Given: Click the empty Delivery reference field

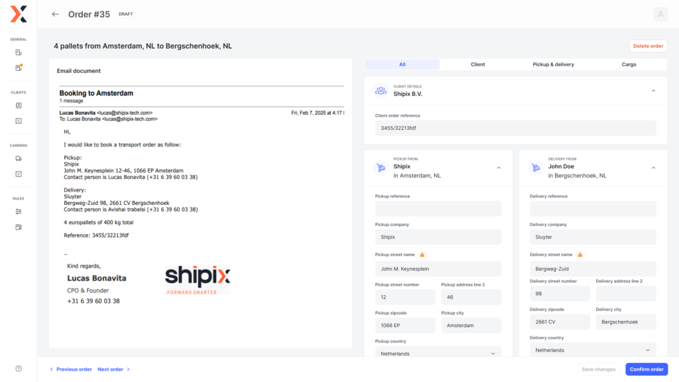Looking at the screenshot, I should (x=592, y=209).
